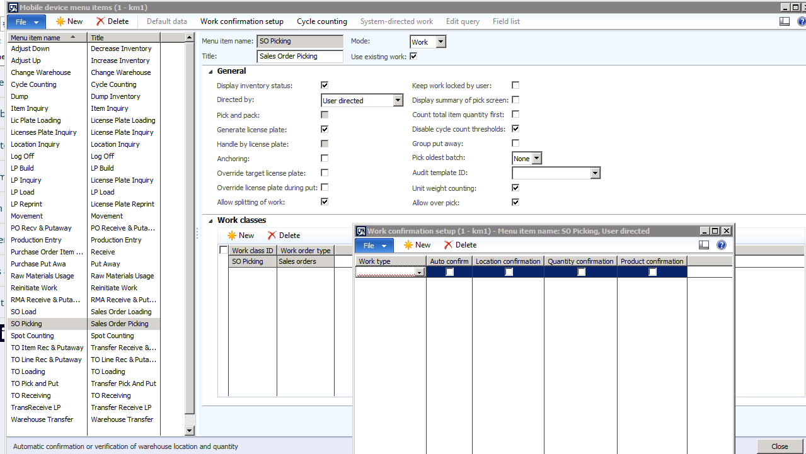Viewport: 806px width, 454px height.
Task: Click the Title input field
Action: [300, 56]
